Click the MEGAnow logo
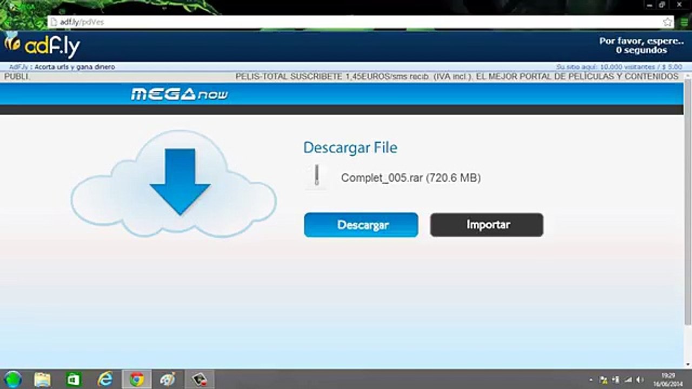 [x=179, y=95]
